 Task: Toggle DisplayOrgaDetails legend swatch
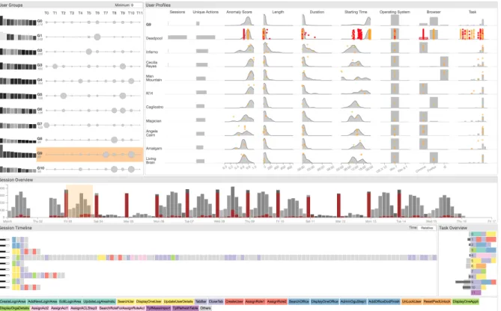pyautogui.click(x=15, y=308)
